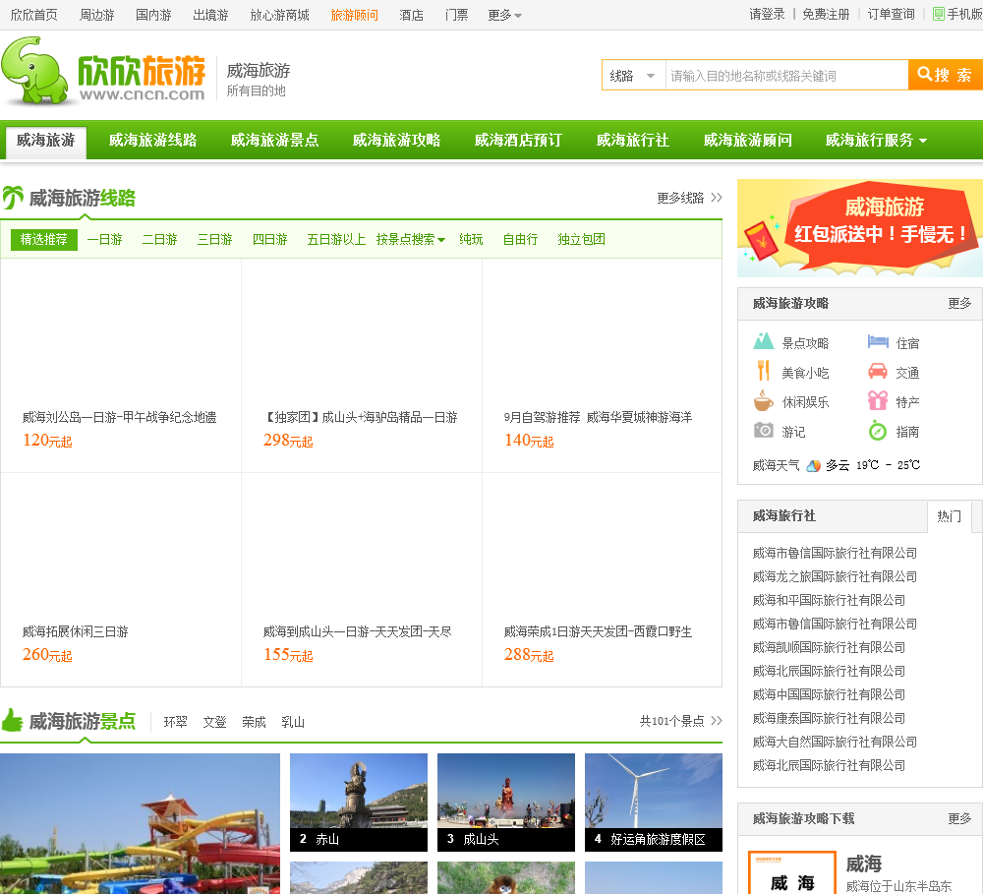Click the transportation car icon
Viewport: 983px width, 894px height.
click(x=878, y=371)
